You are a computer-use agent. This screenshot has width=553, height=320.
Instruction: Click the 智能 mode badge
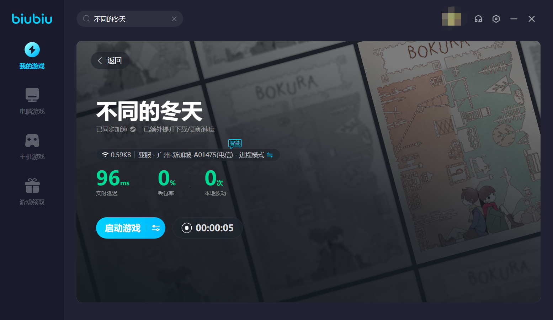click(235, 143)
